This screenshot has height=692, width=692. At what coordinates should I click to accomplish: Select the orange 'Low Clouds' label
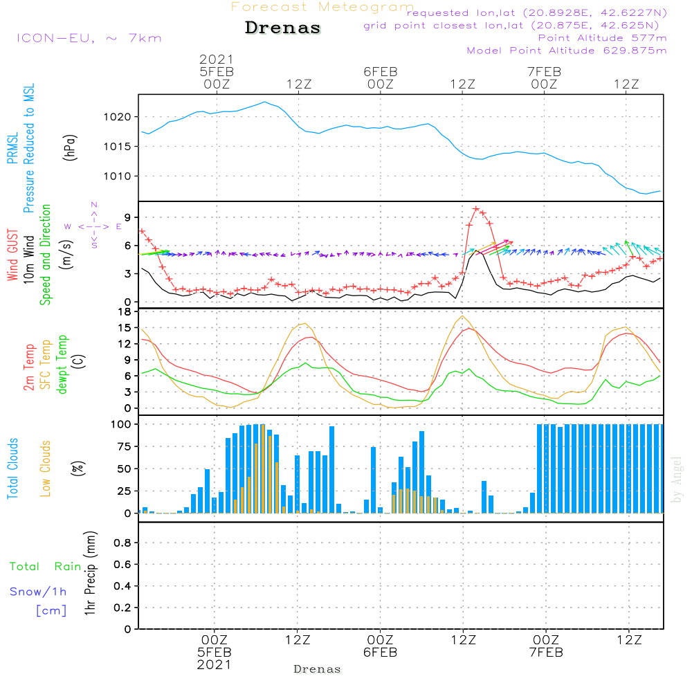46,468
